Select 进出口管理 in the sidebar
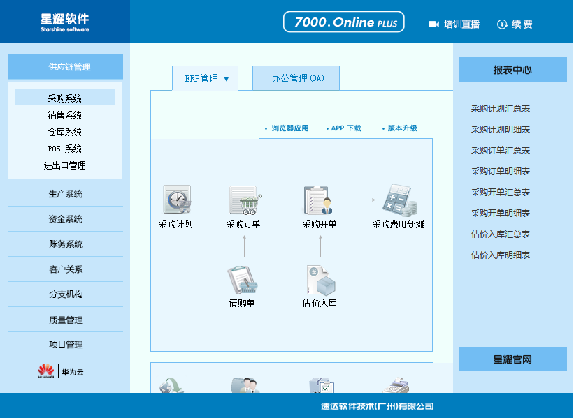The width and height of the screenshot is (574, 418). coord(65,165)
